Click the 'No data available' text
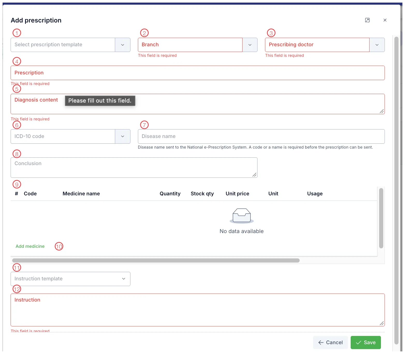Viewport: 405px width, 354px height. click(x=242, y=231)
